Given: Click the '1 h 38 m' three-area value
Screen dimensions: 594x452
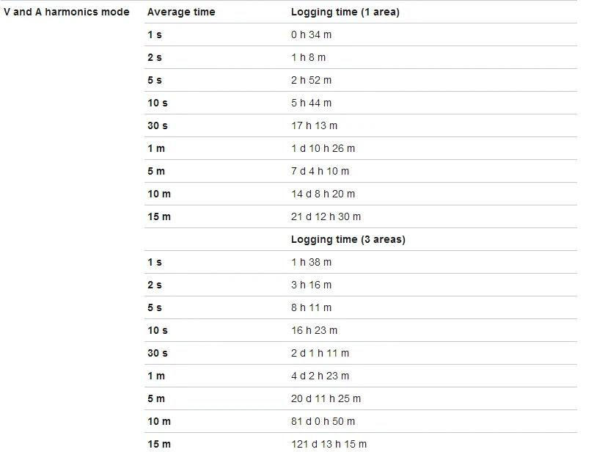Looking at the screenshot, I should click(x=311, y=263).
